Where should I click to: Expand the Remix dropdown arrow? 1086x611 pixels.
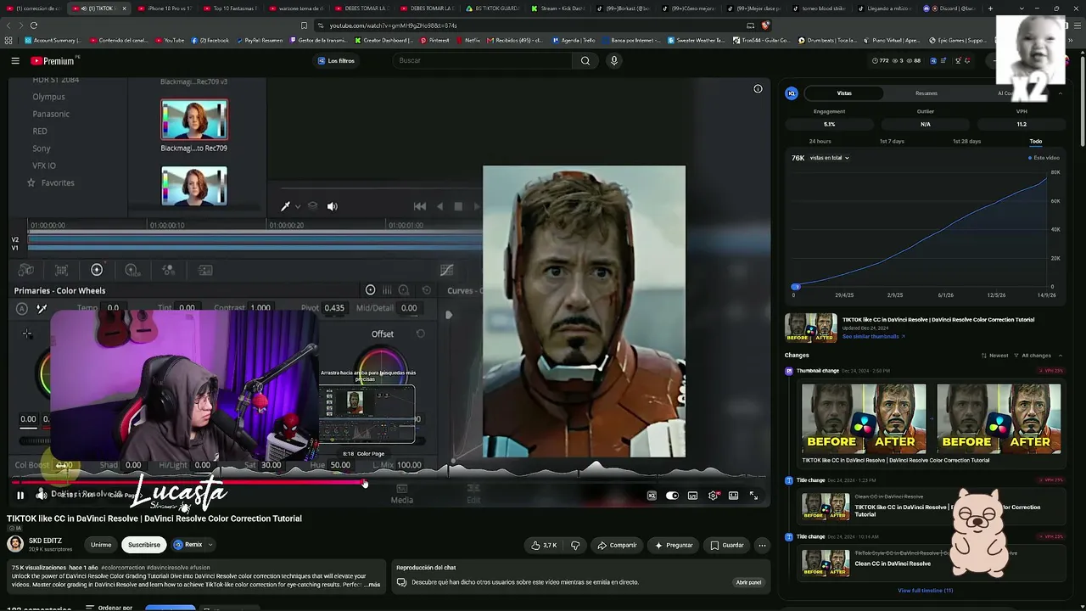click(210, 545)
